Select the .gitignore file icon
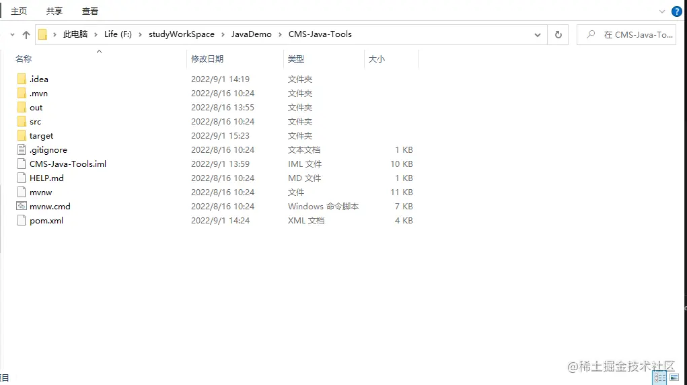Viewport: 687px width, 385px height. (22, 149)
